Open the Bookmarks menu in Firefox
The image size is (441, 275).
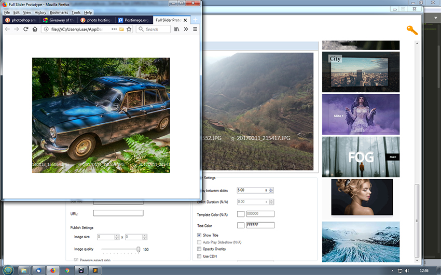point(59,12)
